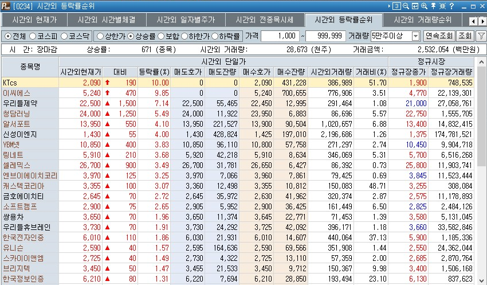Click the red triangle in the 우리들제약 row

[108, 103]
